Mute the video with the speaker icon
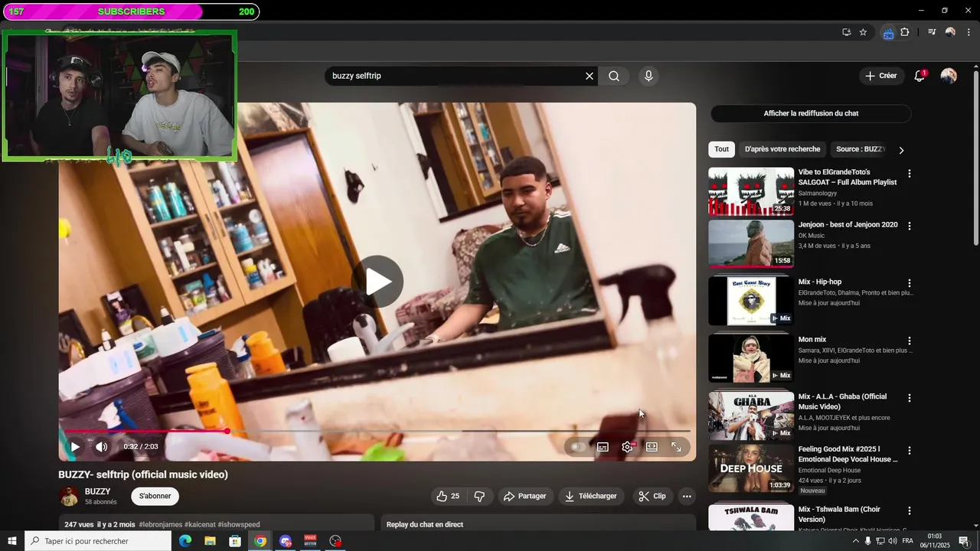 (x=101, y=447)
